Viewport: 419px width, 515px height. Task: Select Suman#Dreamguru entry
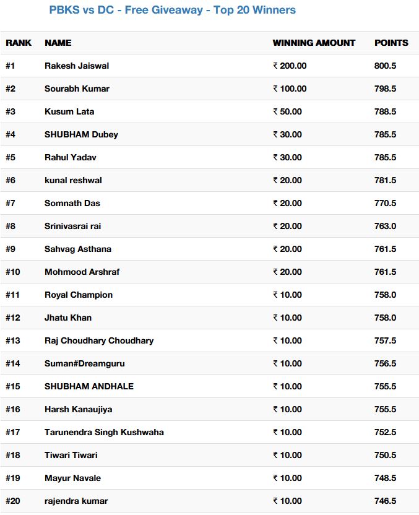pos(85,363)
